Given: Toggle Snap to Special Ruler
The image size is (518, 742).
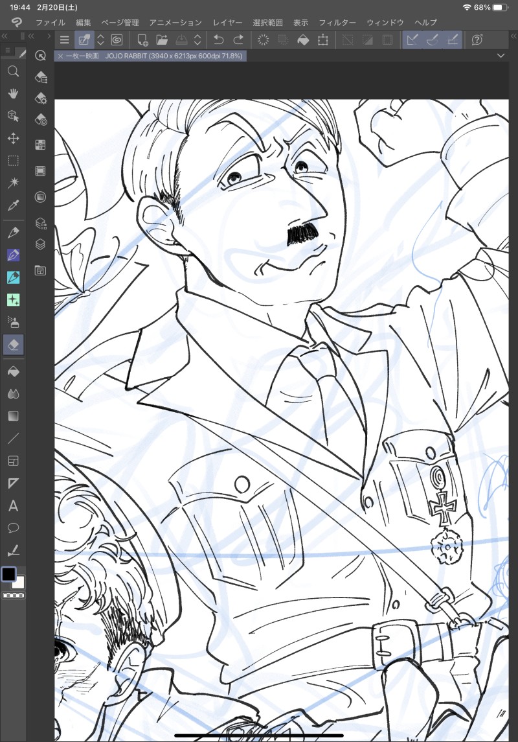Looking at the screenshot, I should [x=433, y=40].
